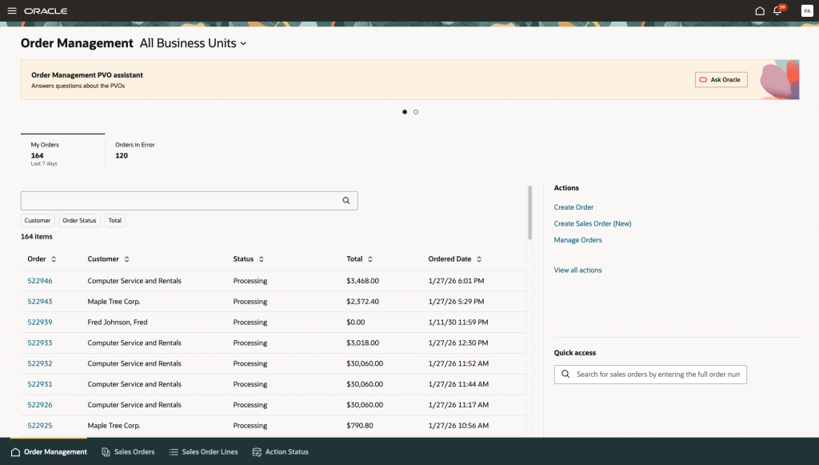Open order 522931
This screenshot has height=465, width=819.
40,384
